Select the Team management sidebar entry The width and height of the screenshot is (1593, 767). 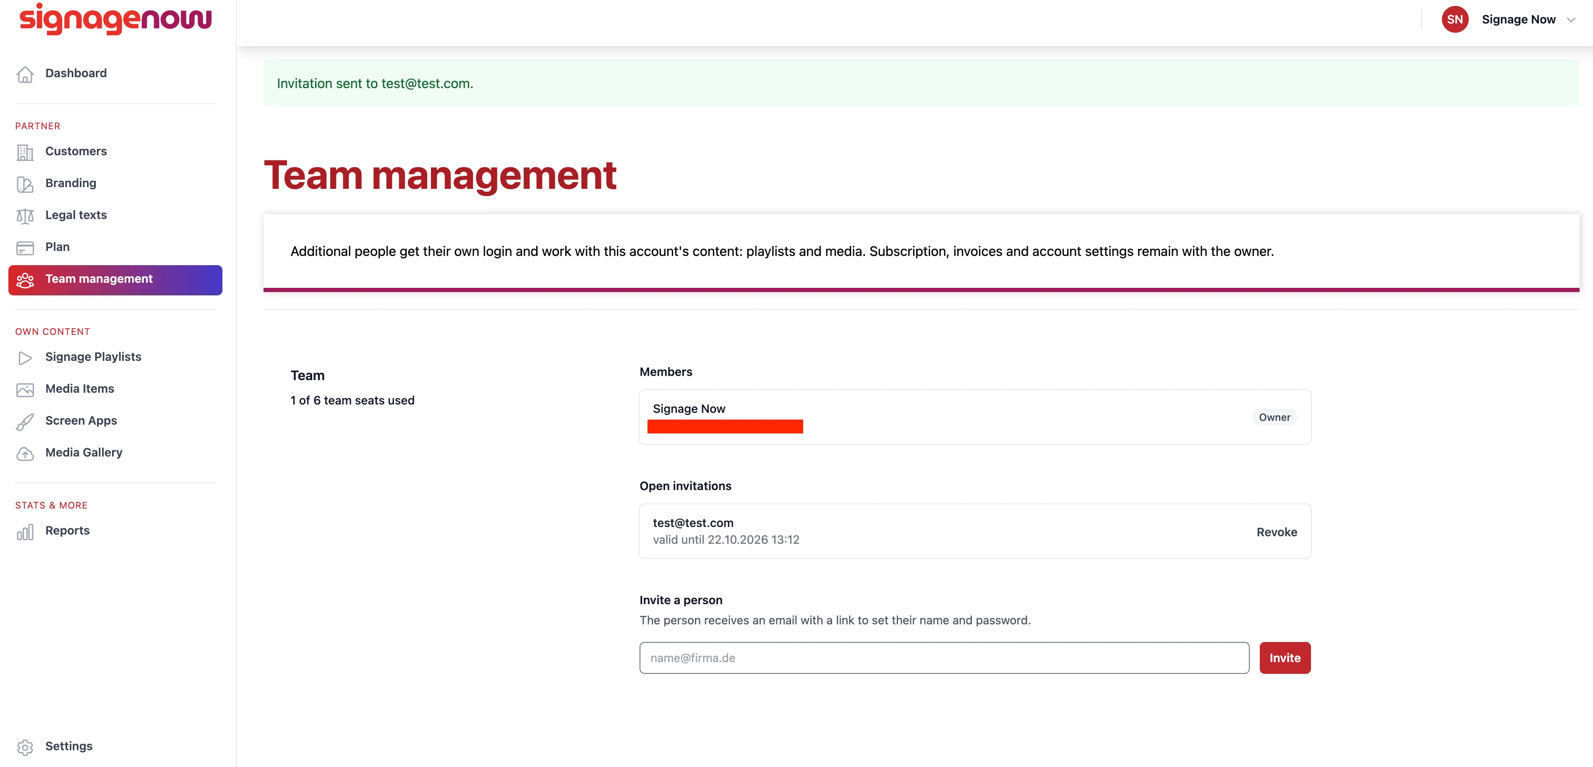pyautogui.click(x=115, y=279)
